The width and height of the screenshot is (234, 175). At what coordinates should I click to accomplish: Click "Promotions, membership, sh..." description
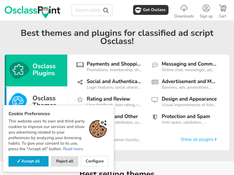click(x=114, y=70)
